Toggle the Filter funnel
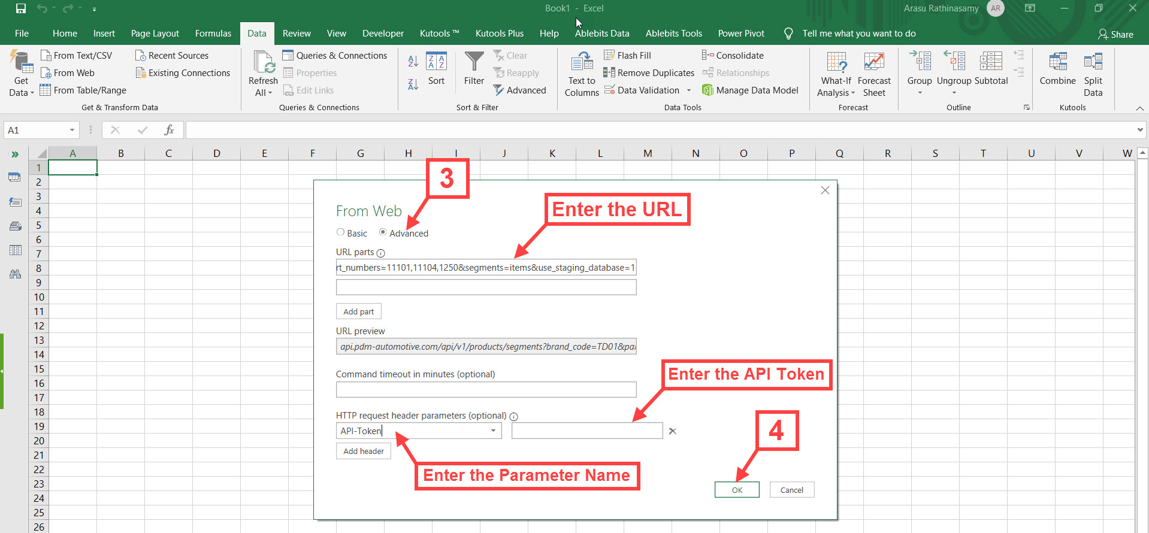The image size is (1149, 533). tap(474, 69)
